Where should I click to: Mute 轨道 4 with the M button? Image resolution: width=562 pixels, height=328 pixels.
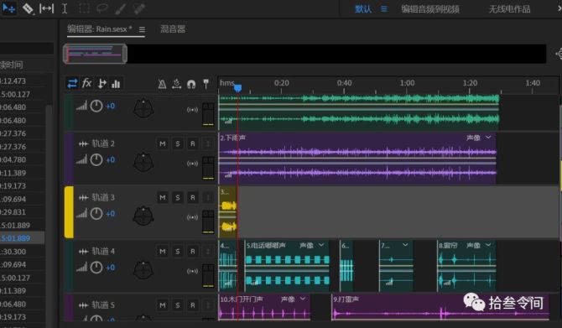163,252
